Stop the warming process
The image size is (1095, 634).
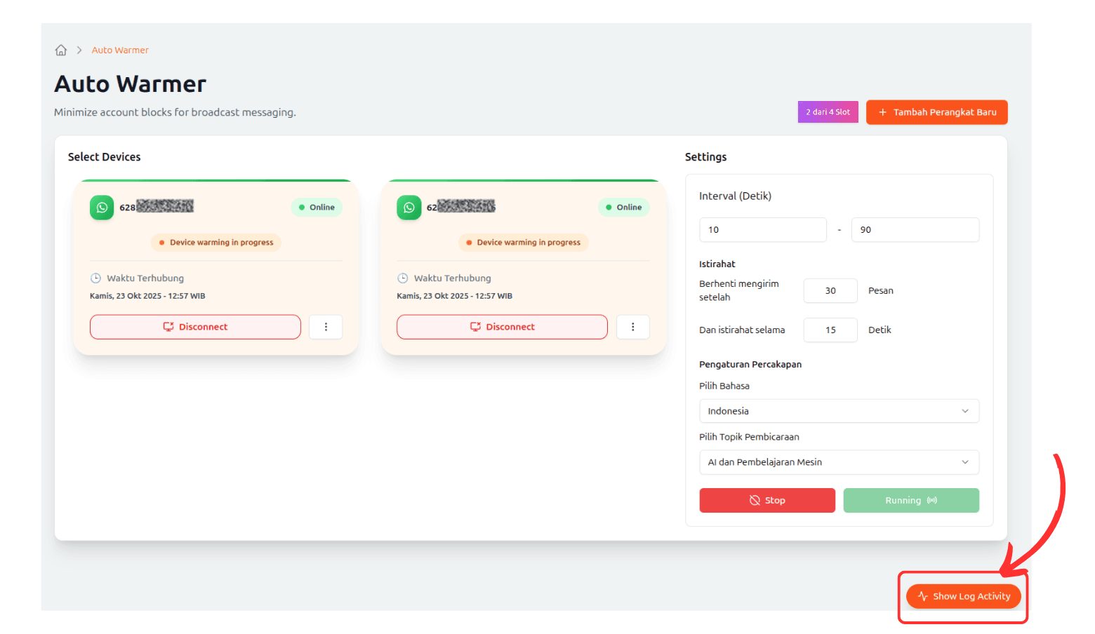tap(766, 500)
